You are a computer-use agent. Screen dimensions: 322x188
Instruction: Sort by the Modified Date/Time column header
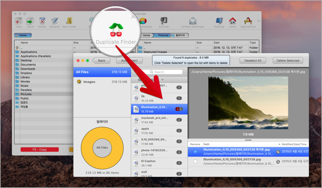pos(294,144)
